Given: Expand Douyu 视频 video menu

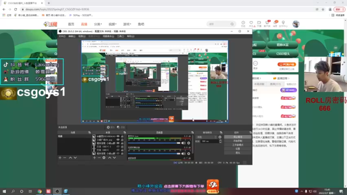Looking at the screenshot, I should pyautogui.click(x=112, y=24).
